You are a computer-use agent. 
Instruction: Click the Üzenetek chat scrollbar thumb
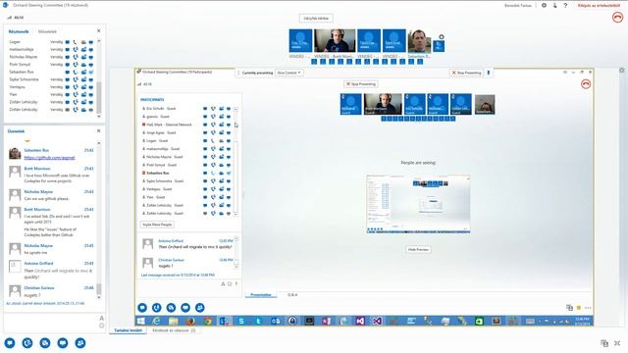[x=99, y=289]
